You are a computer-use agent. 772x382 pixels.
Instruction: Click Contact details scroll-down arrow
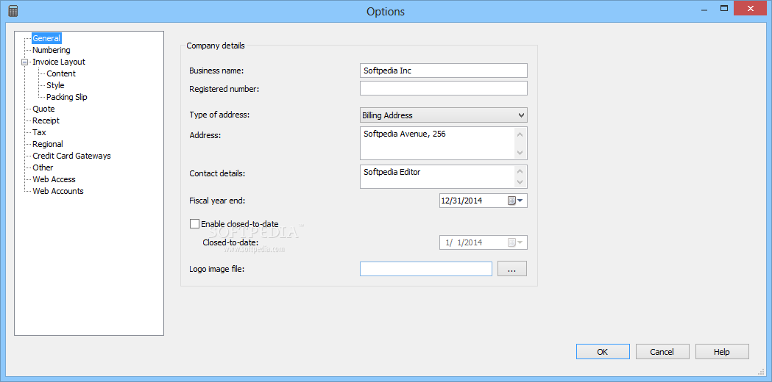point(520,182)
